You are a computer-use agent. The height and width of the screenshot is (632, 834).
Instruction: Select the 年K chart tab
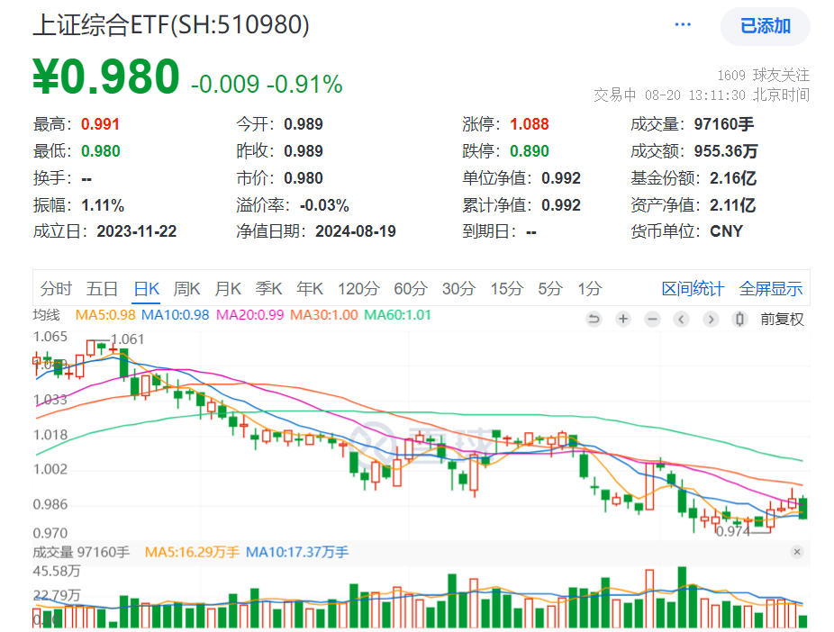(310, 289)
